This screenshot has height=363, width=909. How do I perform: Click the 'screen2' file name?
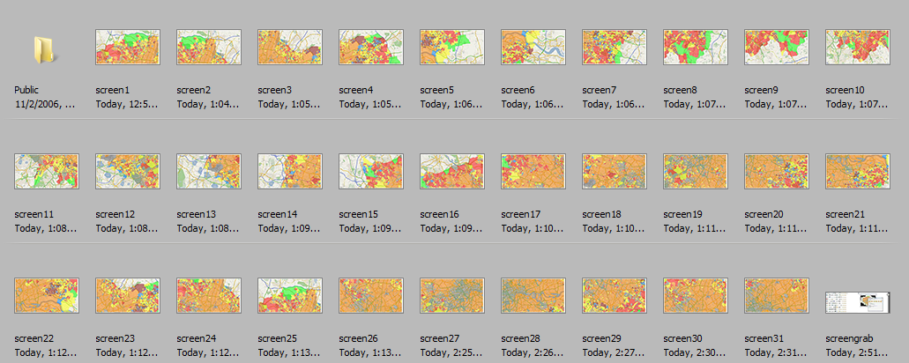[x=194, y=91]
